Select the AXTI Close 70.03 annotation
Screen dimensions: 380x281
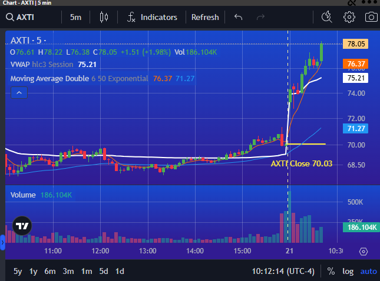(x=302, y=163)
